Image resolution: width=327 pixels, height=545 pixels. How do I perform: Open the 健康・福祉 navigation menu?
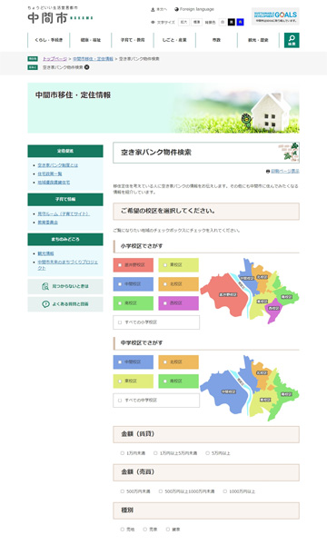point(91,40)
